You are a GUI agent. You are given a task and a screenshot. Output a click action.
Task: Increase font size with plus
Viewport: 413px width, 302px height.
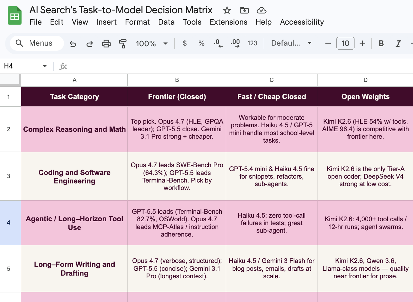point(362,43)
